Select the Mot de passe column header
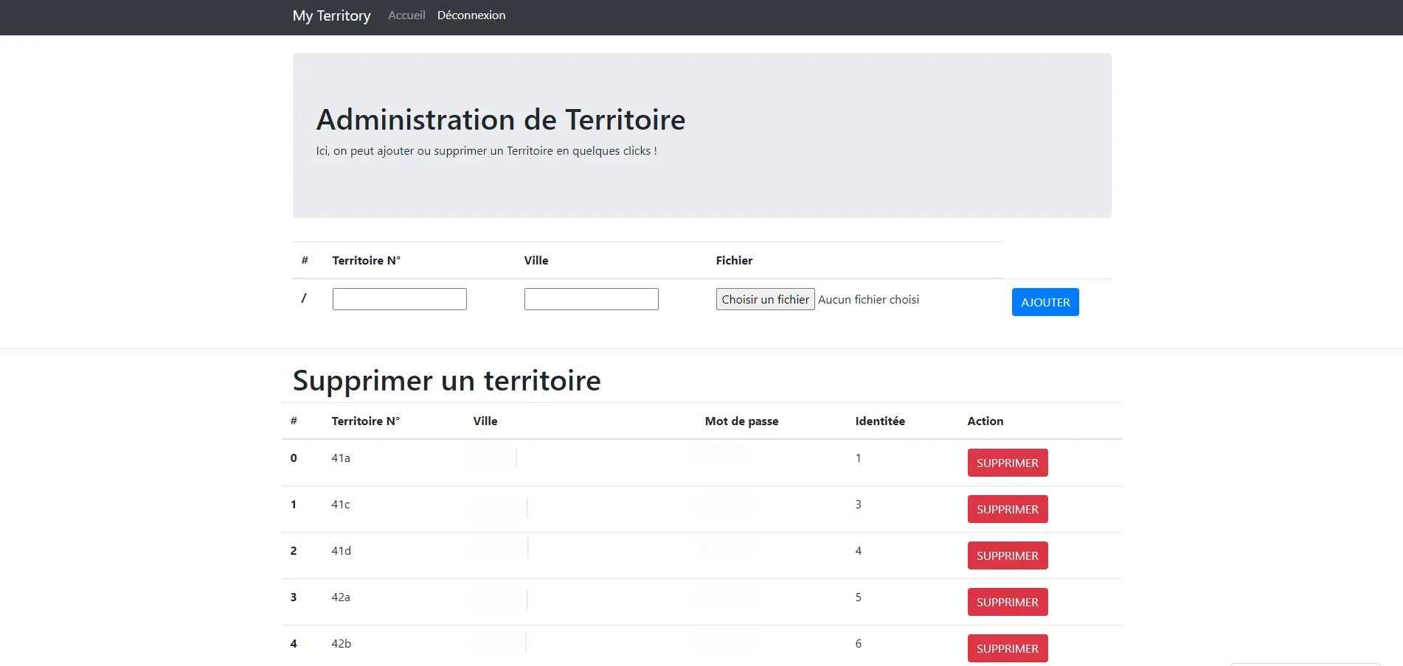Screen dimensions: 1403x666 tap(741, 421)
